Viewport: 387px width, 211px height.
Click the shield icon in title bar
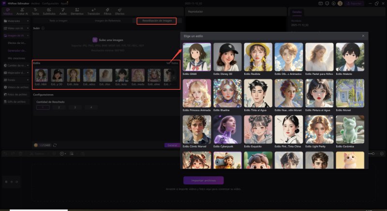(327, 3)
